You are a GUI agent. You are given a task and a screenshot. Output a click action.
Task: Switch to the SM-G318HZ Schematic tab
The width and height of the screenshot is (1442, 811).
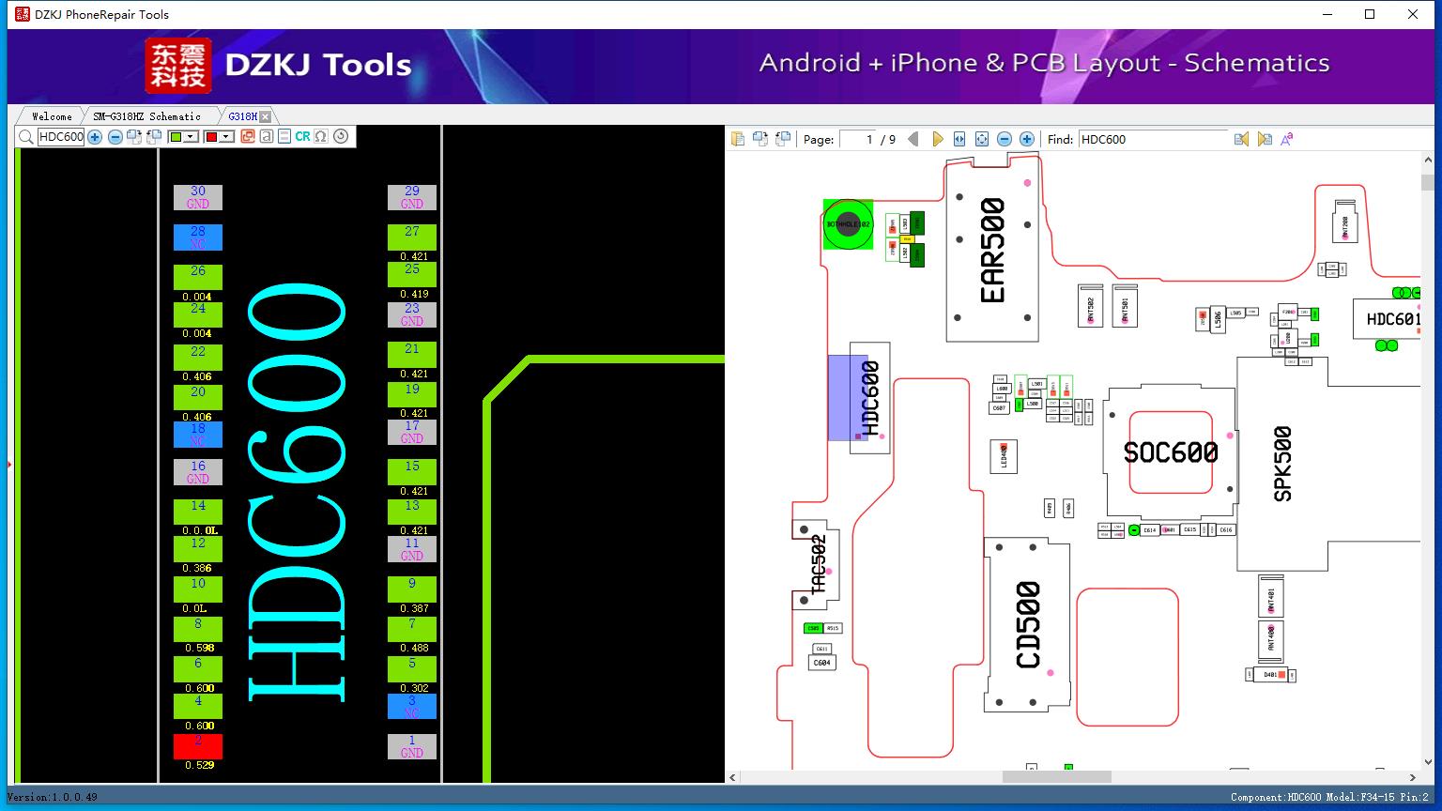[x=146, y=116]
